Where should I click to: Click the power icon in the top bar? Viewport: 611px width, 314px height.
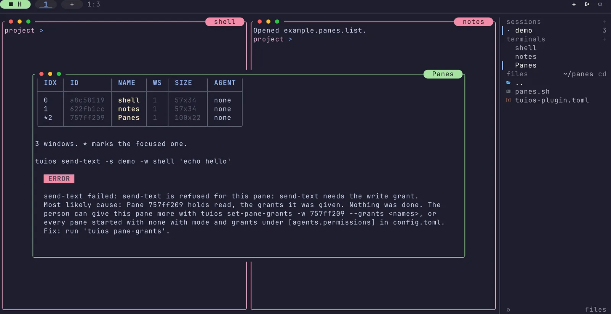tap(600, 4)
